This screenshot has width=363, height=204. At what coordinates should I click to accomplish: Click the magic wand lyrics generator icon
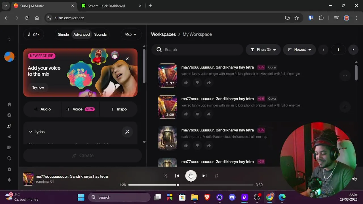tap(127, 132)
